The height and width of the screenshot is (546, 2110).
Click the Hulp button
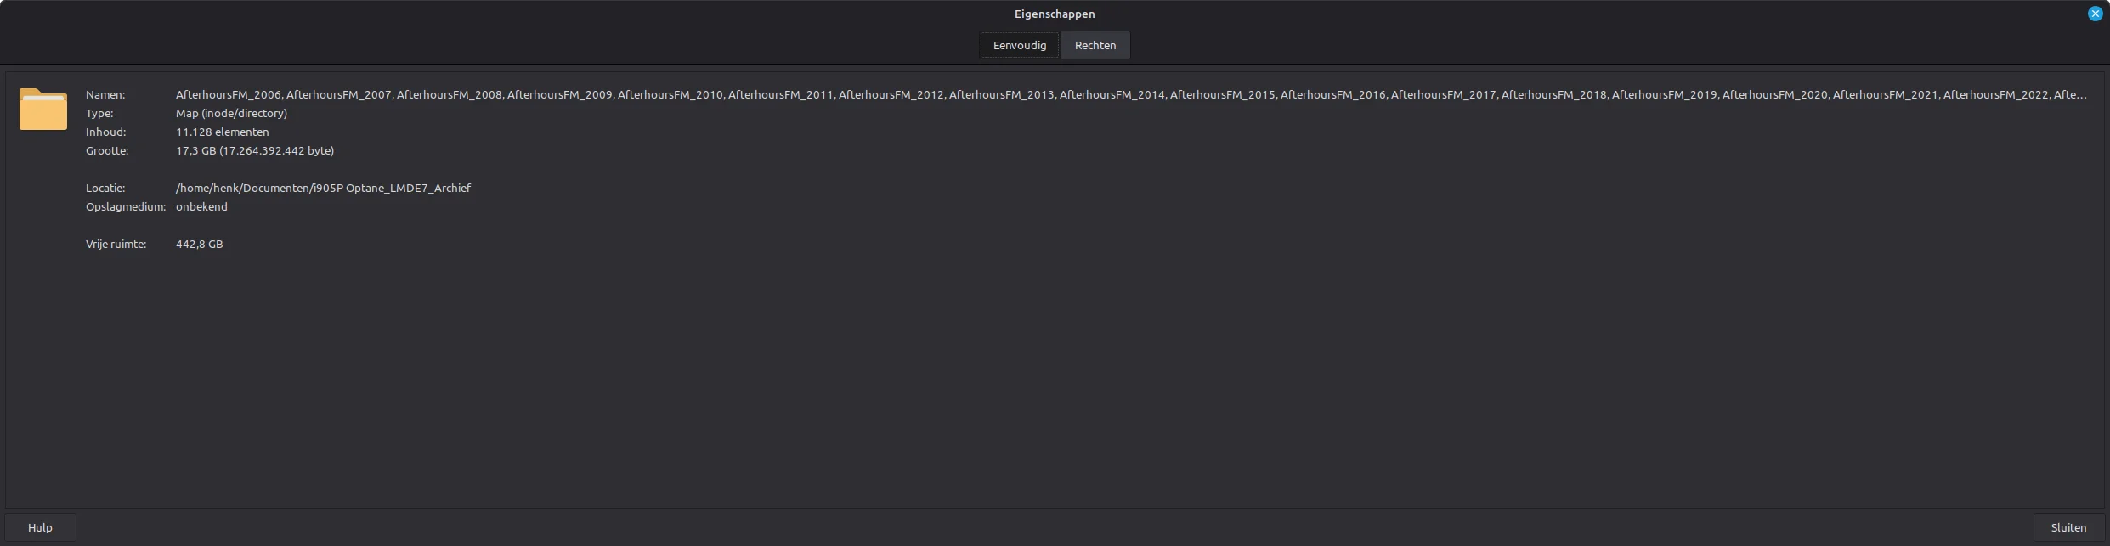tap(40, 527)
